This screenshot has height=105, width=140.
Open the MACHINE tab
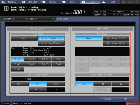tap(10, 2)
